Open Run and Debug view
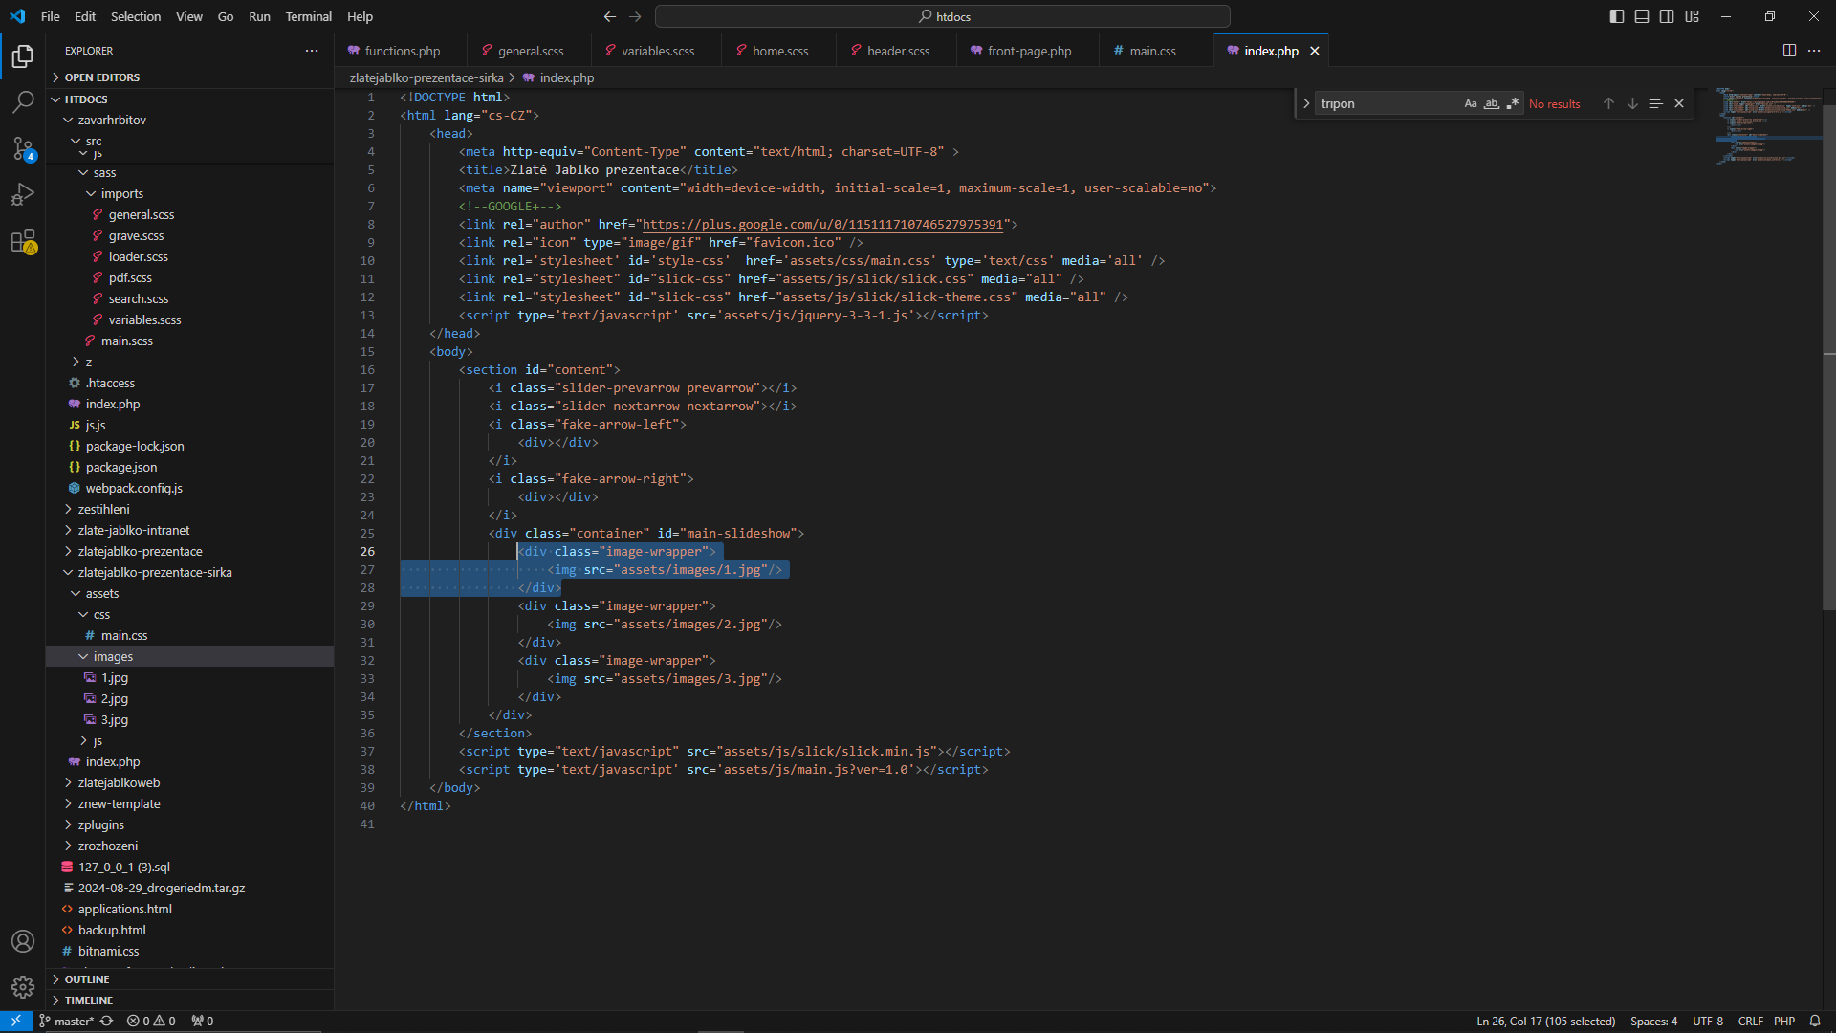The image size is (1836, 1033). [23, 194]
